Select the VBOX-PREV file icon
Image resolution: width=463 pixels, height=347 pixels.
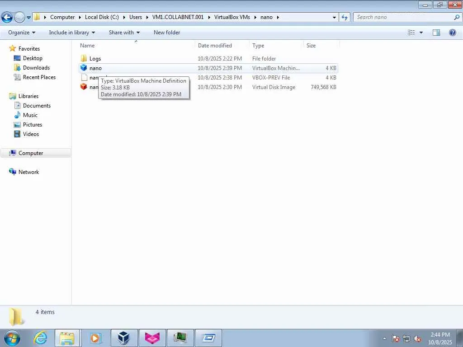click(x=84, y=77)
